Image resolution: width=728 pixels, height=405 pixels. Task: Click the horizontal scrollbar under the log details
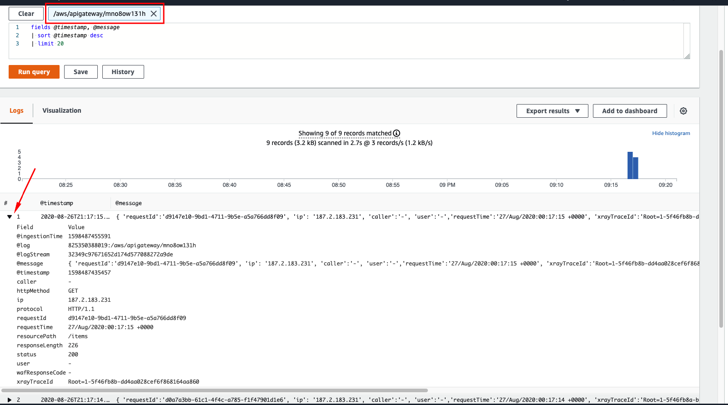click(215, 390)
